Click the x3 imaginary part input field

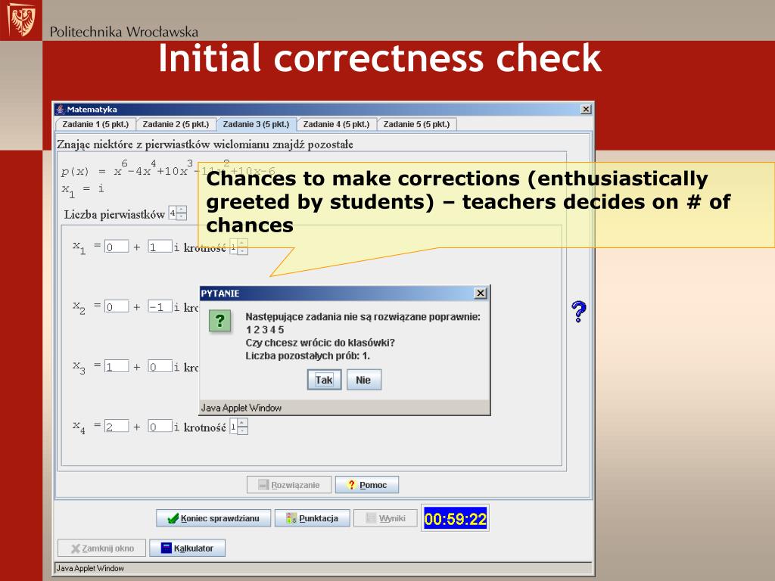click(160, 366)
